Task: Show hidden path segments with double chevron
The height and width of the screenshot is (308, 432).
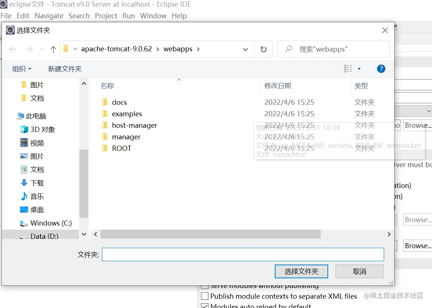Action: point(75,49)
